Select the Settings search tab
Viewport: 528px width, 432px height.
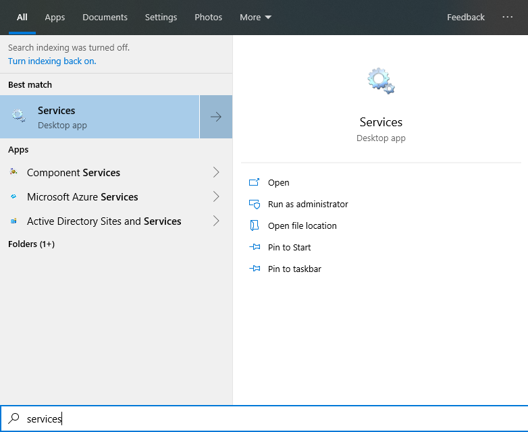[x=161, y=17]
